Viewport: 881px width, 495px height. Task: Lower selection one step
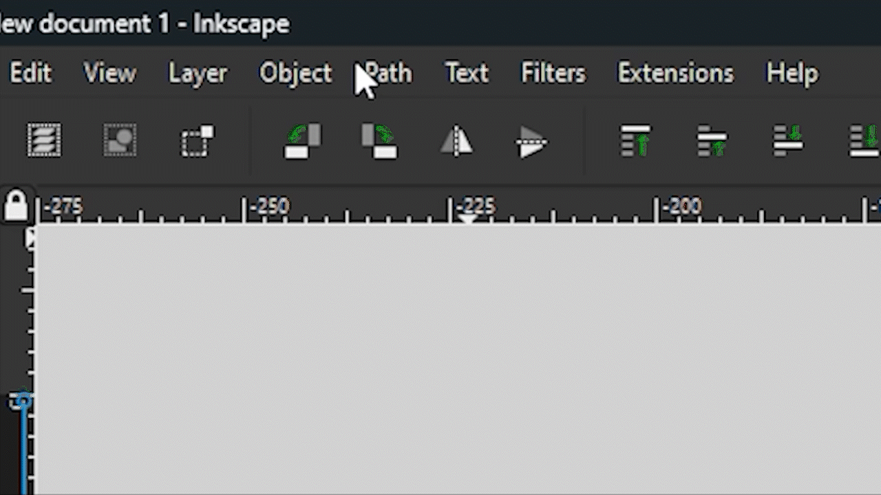(x=788, y=141)
